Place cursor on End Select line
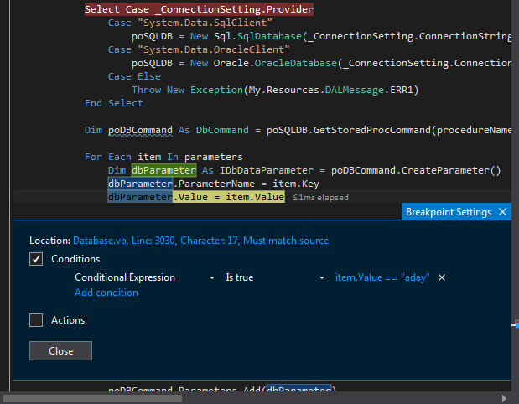 (114, 103)
